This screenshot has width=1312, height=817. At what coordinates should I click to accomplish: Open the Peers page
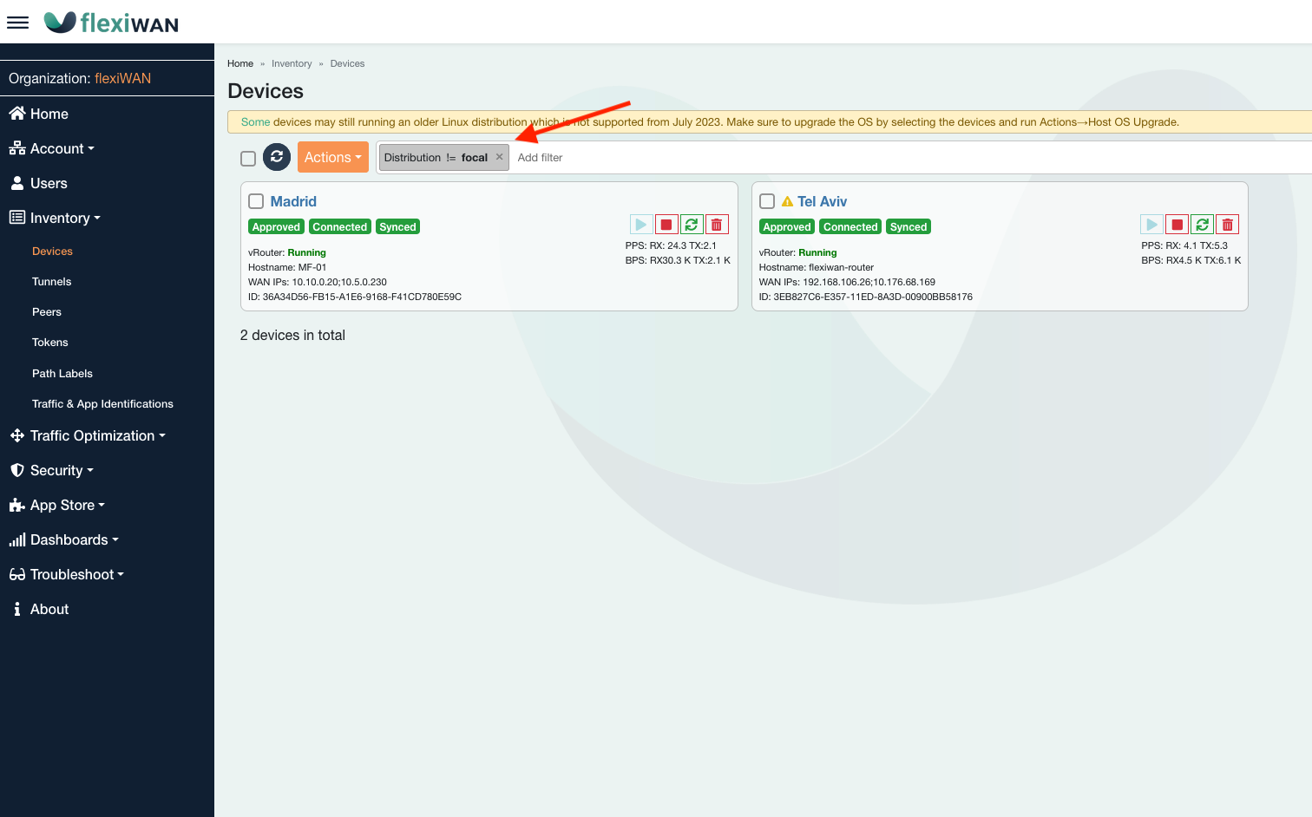click(47, 312)
